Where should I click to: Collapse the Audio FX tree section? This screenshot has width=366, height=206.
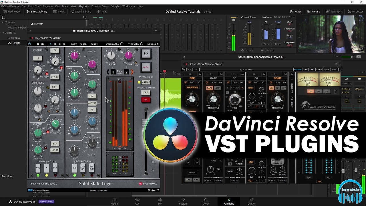3,33
